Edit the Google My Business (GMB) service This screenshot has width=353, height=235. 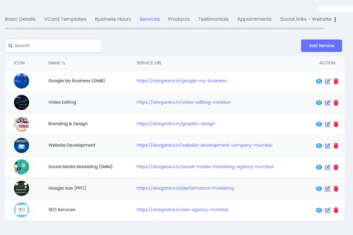click(328, 81)
